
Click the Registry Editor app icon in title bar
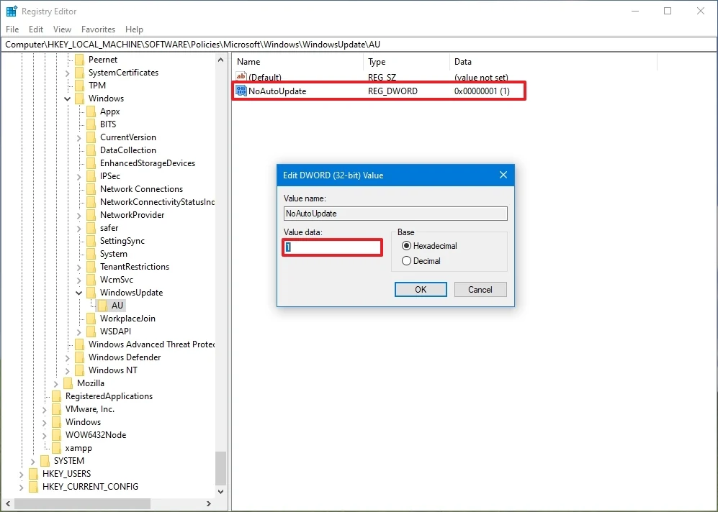[12, 11]
